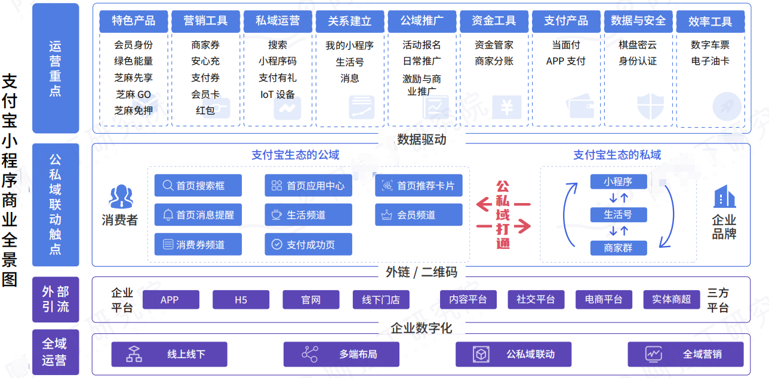
Task: Click the 运营重点 side label block
Action: 56,68
